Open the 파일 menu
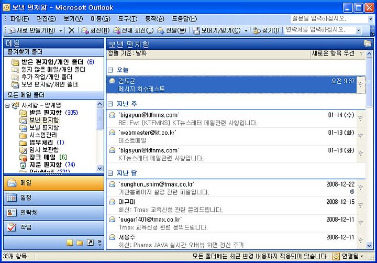The image size is (377, 263). [19, 19]
